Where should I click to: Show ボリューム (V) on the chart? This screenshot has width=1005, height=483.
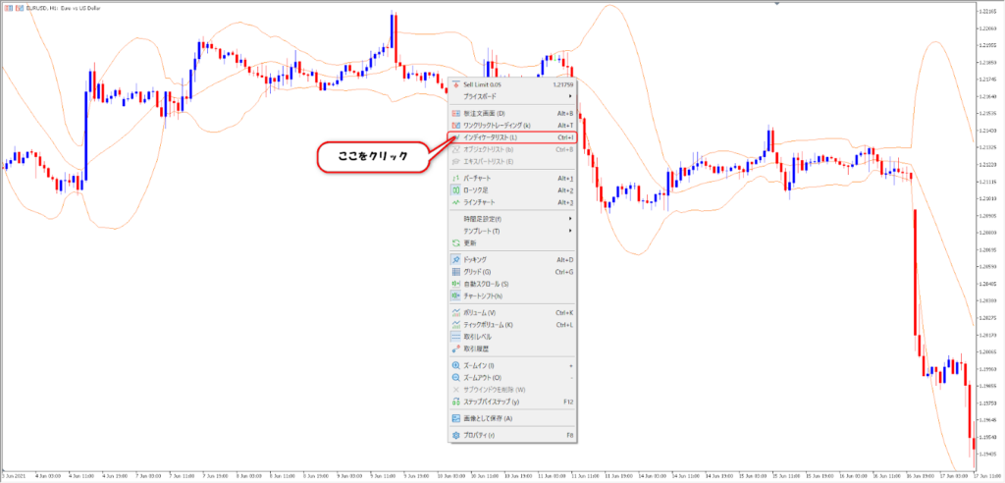click(x=512, y=312)
